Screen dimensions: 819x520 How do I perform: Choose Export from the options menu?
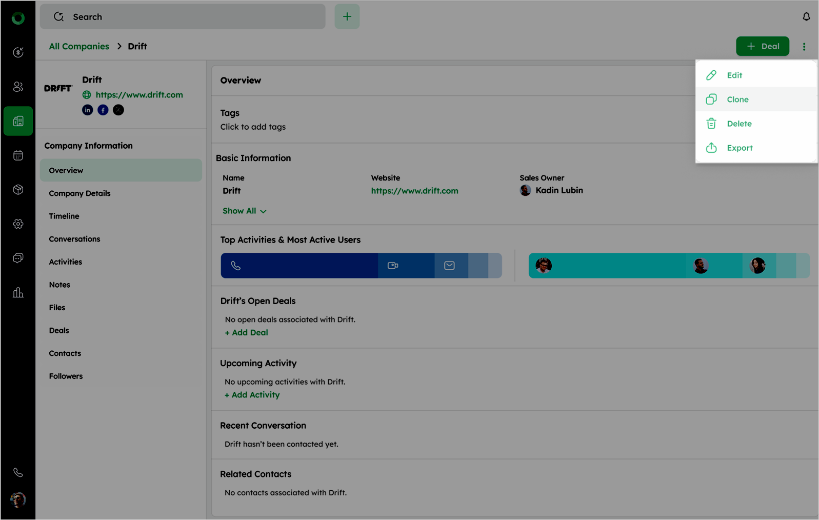[x=740, y=148]
